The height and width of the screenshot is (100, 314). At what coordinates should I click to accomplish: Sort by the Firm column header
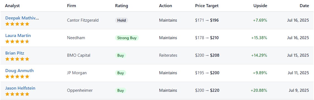point(72,6)
